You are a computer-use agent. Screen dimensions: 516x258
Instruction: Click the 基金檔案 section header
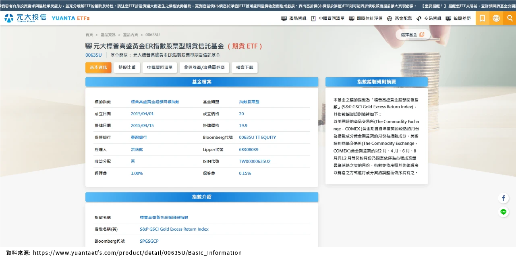(202, 82)
